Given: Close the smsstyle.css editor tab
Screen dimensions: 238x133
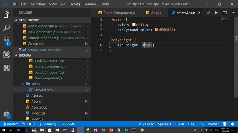Looking at the screenshot, I should (x=199, y=13).
